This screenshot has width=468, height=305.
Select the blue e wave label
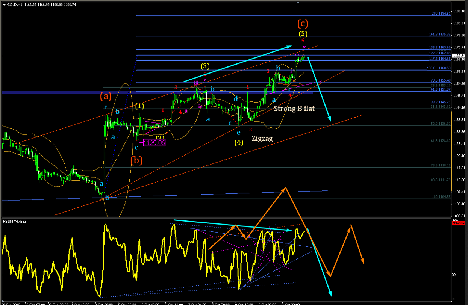click(238, 133)
